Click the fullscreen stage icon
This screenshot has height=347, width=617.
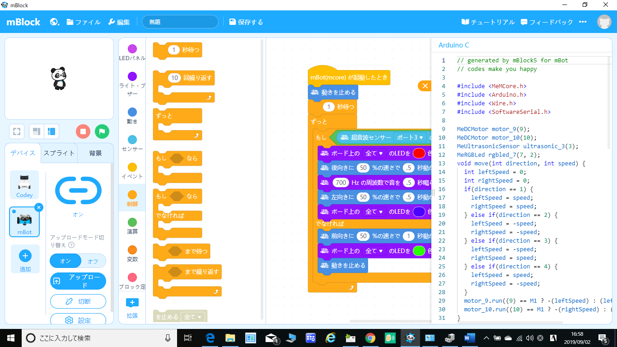click(x=17, y=131)
